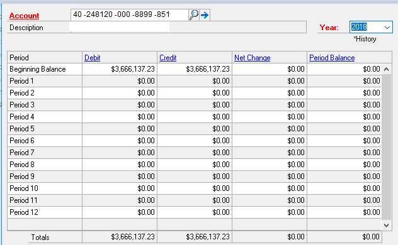Click the Period 1 debit cell

(x=120, y=81)
